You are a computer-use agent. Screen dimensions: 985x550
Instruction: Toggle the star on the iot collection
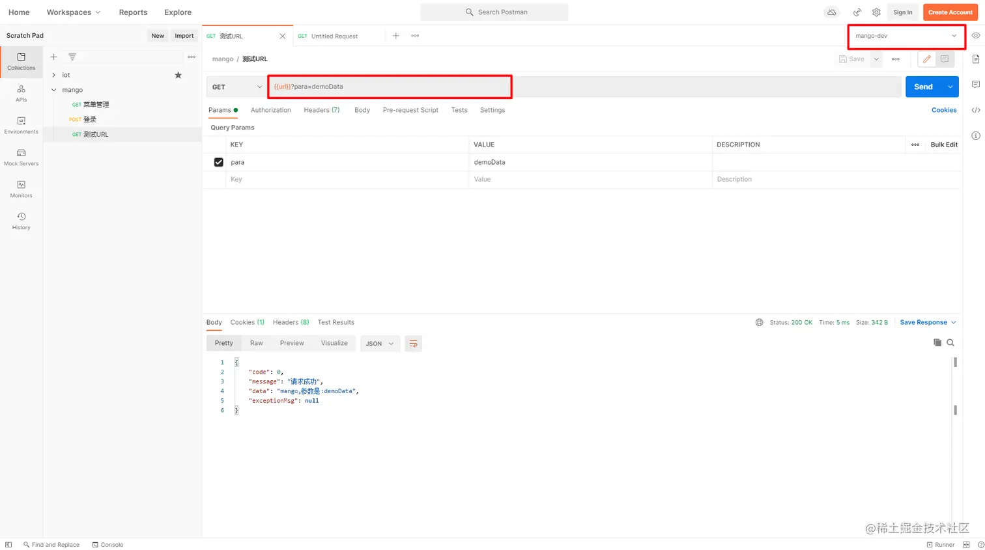click(178, 75)
